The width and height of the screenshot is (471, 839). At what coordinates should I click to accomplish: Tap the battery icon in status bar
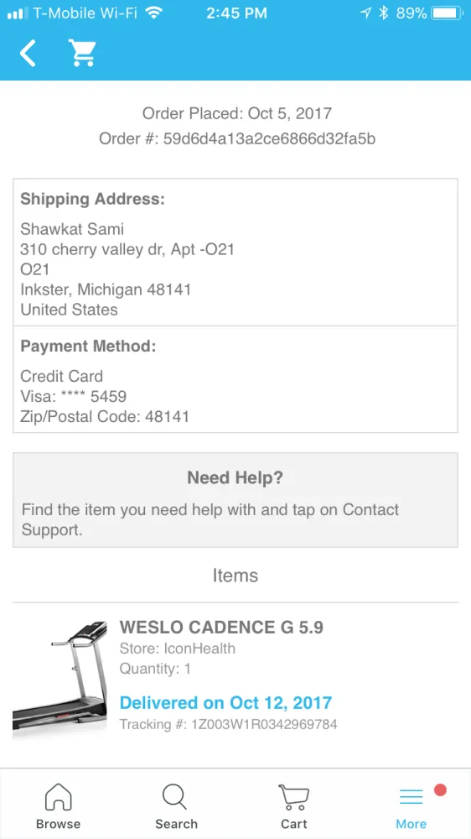pyautogui.click(x=448, y=13)
